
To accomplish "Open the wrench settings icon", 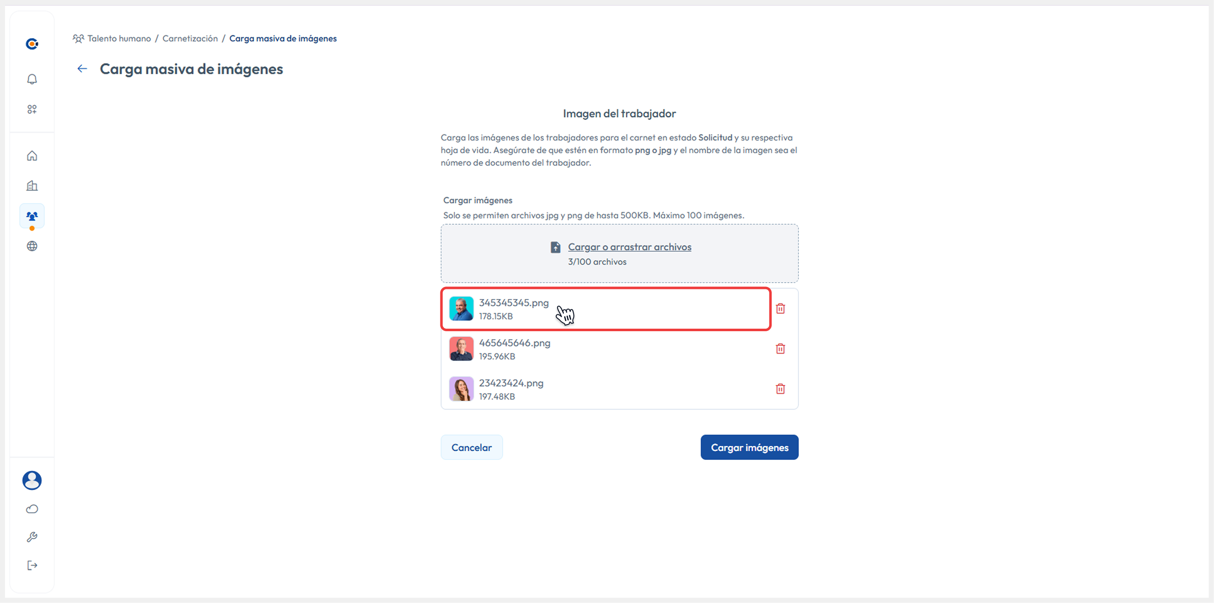I will 32,537.
